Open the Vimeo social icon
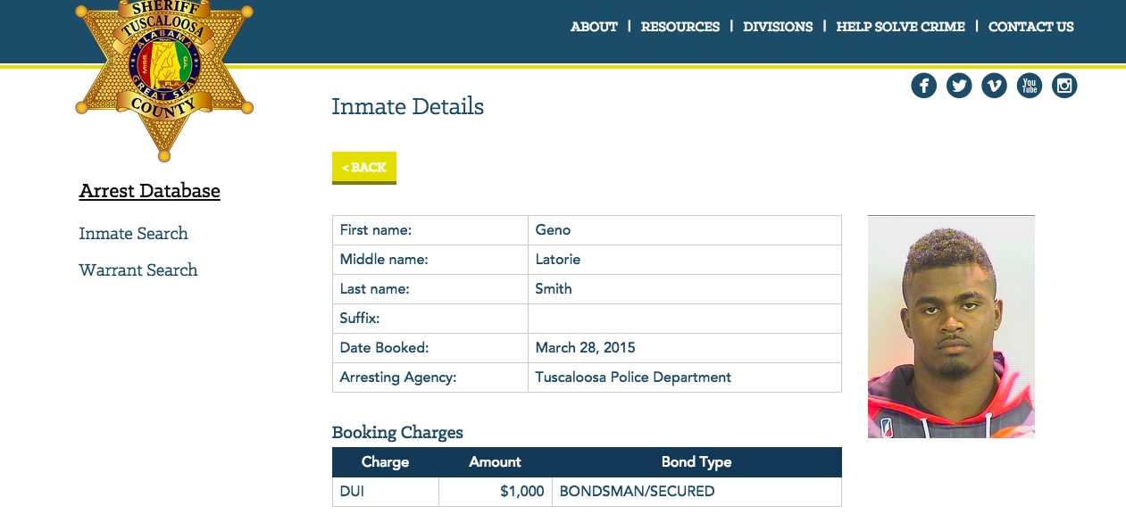The height and width of the screenshot is (531, 1126). coord(994,86)
